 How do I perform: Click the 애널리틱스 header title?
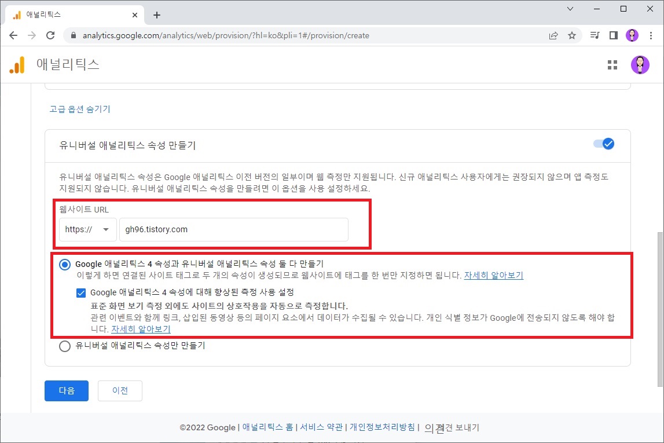pos(68,64)
